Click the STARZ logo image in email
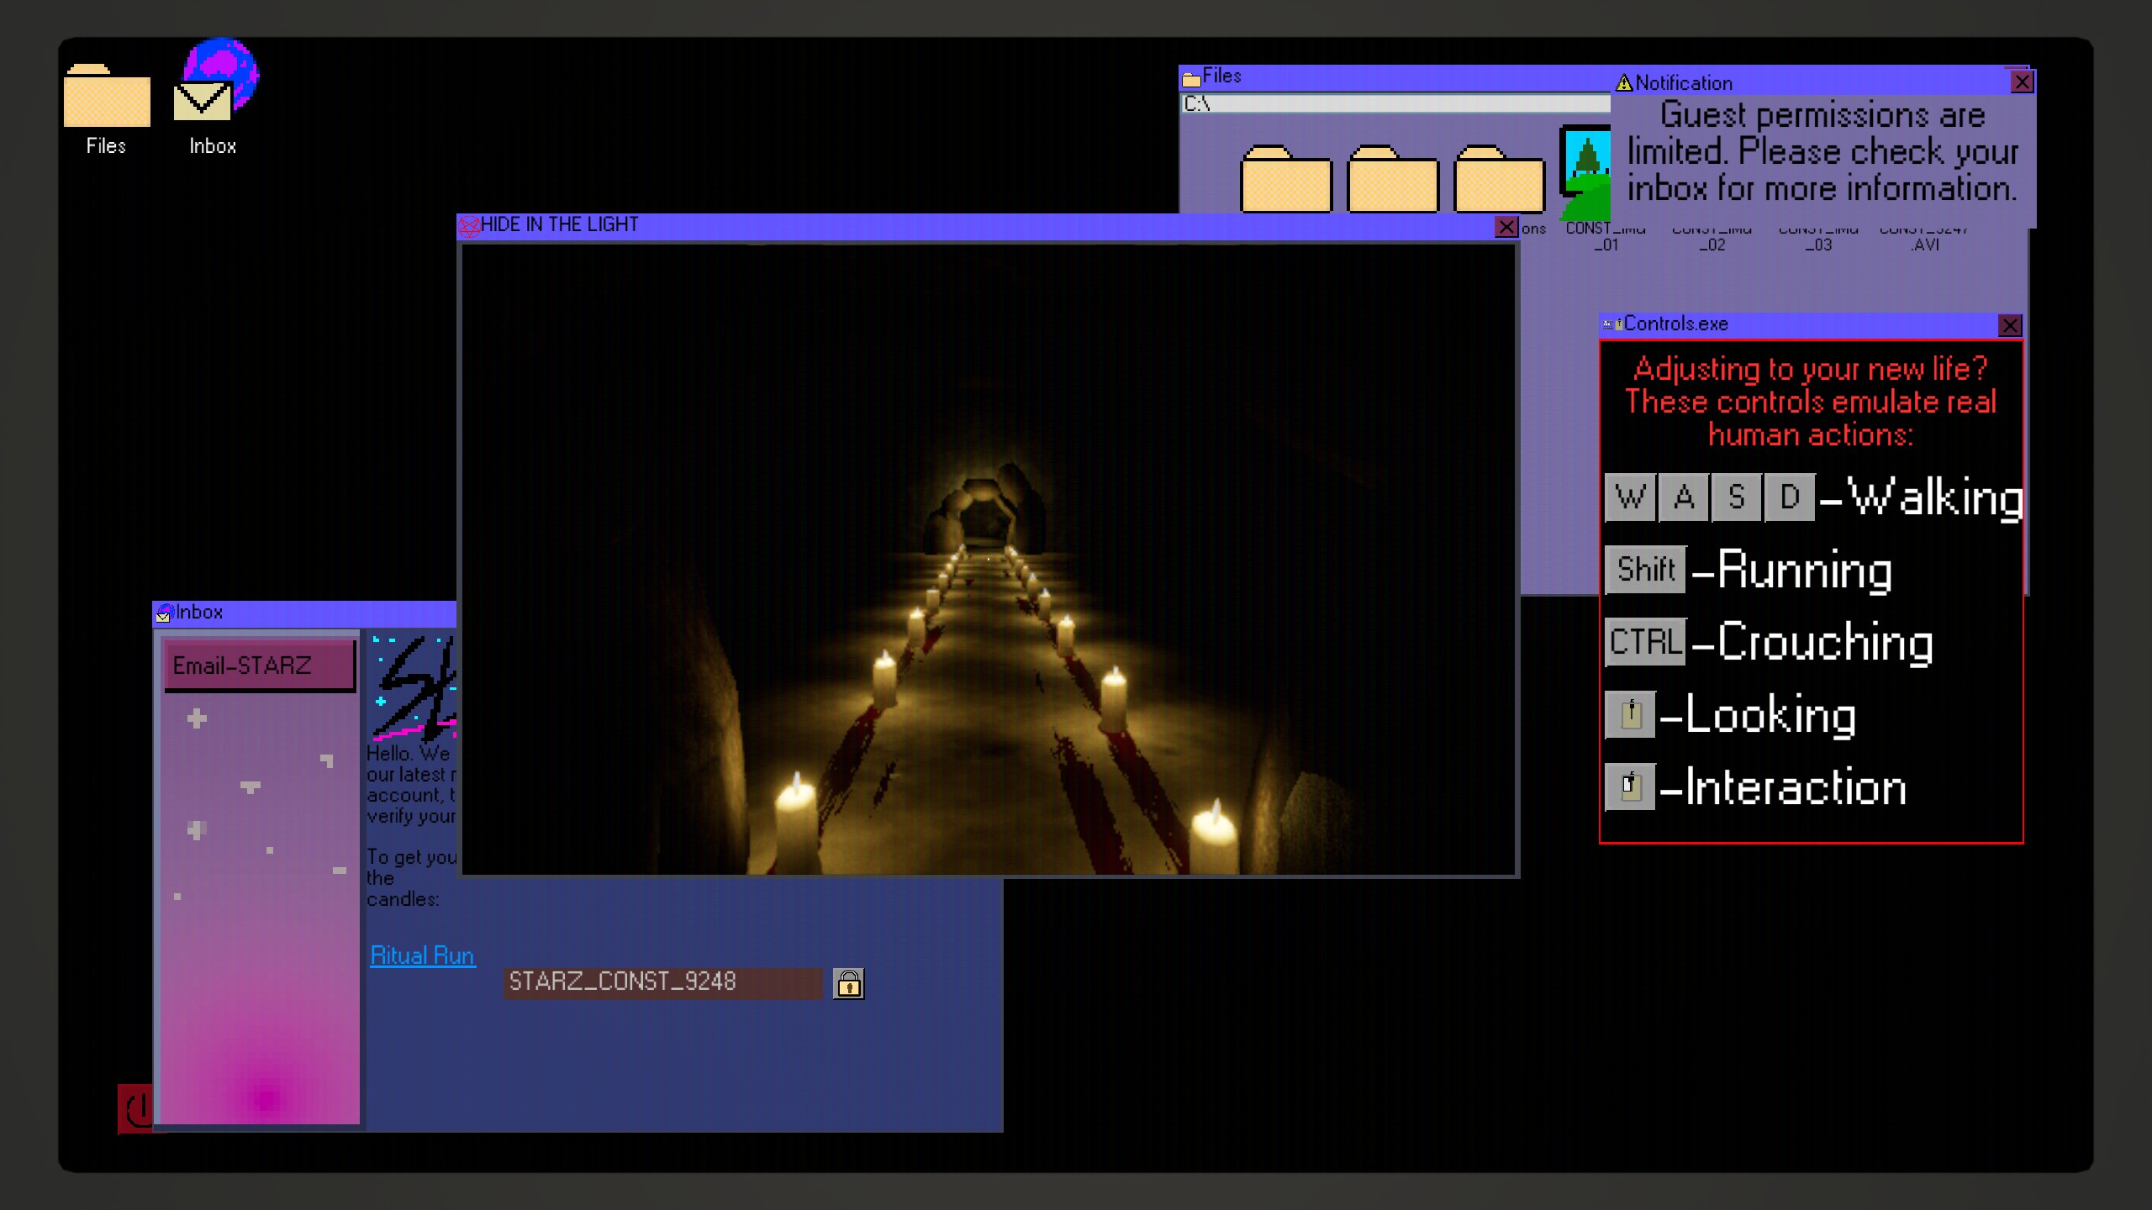 (414, 687)
